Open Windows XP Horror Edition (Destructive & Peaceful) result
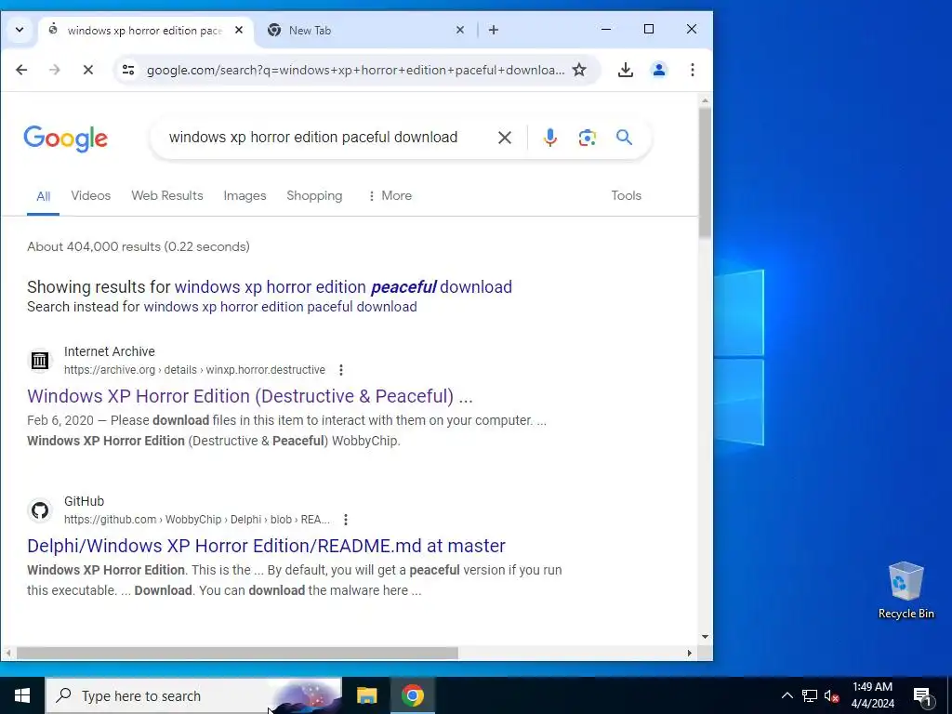952x714 pixels. (249, 396)
